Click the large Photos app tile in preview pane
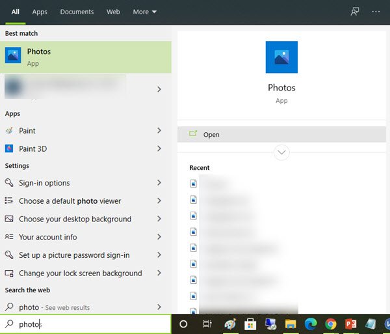Viewport: 390px width, 334px height. [x=281, y=57]
